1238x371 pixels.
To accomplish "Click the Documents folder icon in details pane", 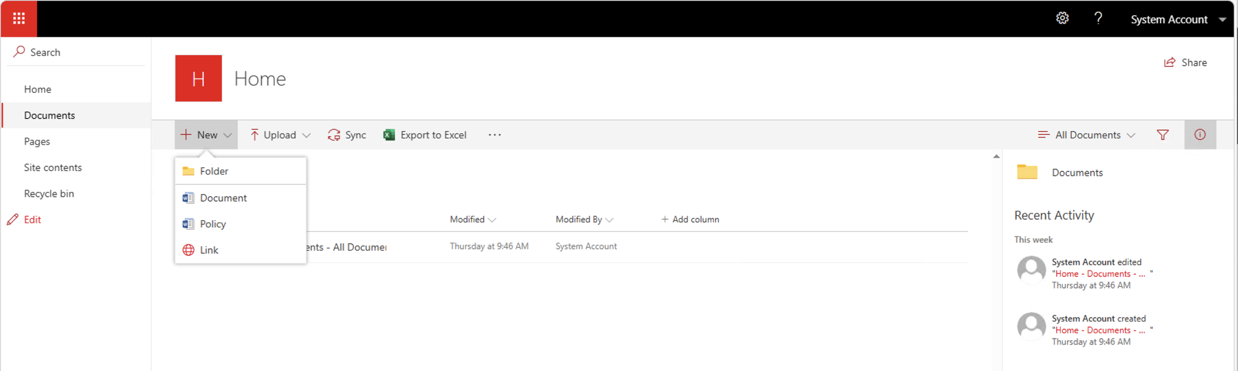I will pyautogui.click(x=1027, y=172).
